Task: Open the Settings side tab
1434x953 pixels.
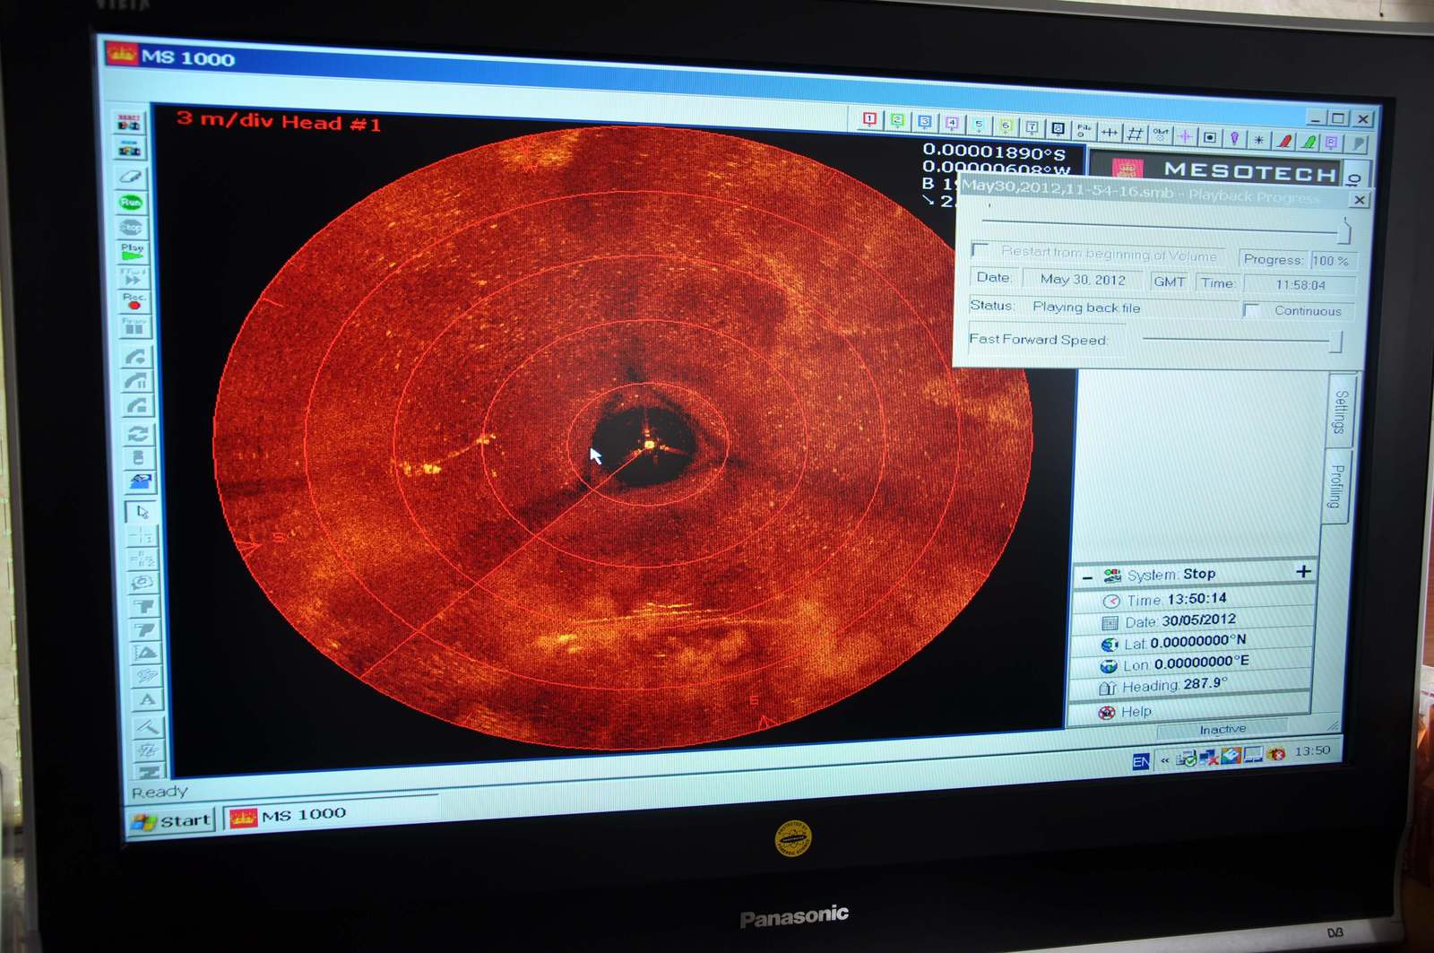Action: click(1340, 412)
